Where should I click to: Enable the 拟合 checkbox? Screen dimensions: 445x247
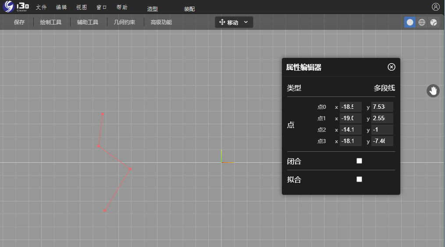(359, 179)
